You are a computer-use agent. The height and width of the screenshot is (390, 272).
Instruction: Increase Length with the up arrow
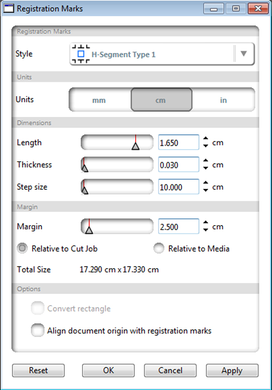206,140
